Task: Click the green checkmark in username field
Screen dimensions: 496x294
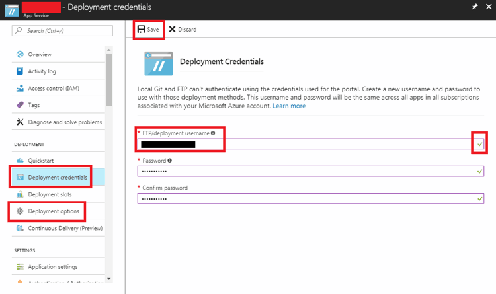Action: tap(480, 144)
